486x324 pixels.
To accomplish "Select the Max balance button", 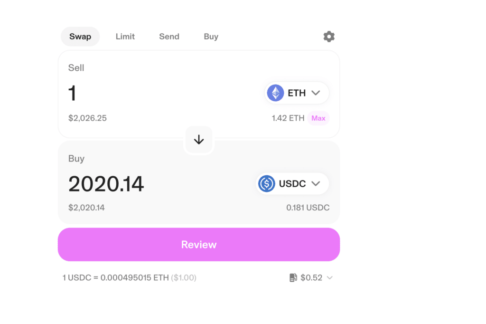I will [x=318, y=118].
